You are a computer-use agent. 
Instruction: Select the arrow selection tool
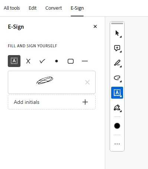[117, 33]
